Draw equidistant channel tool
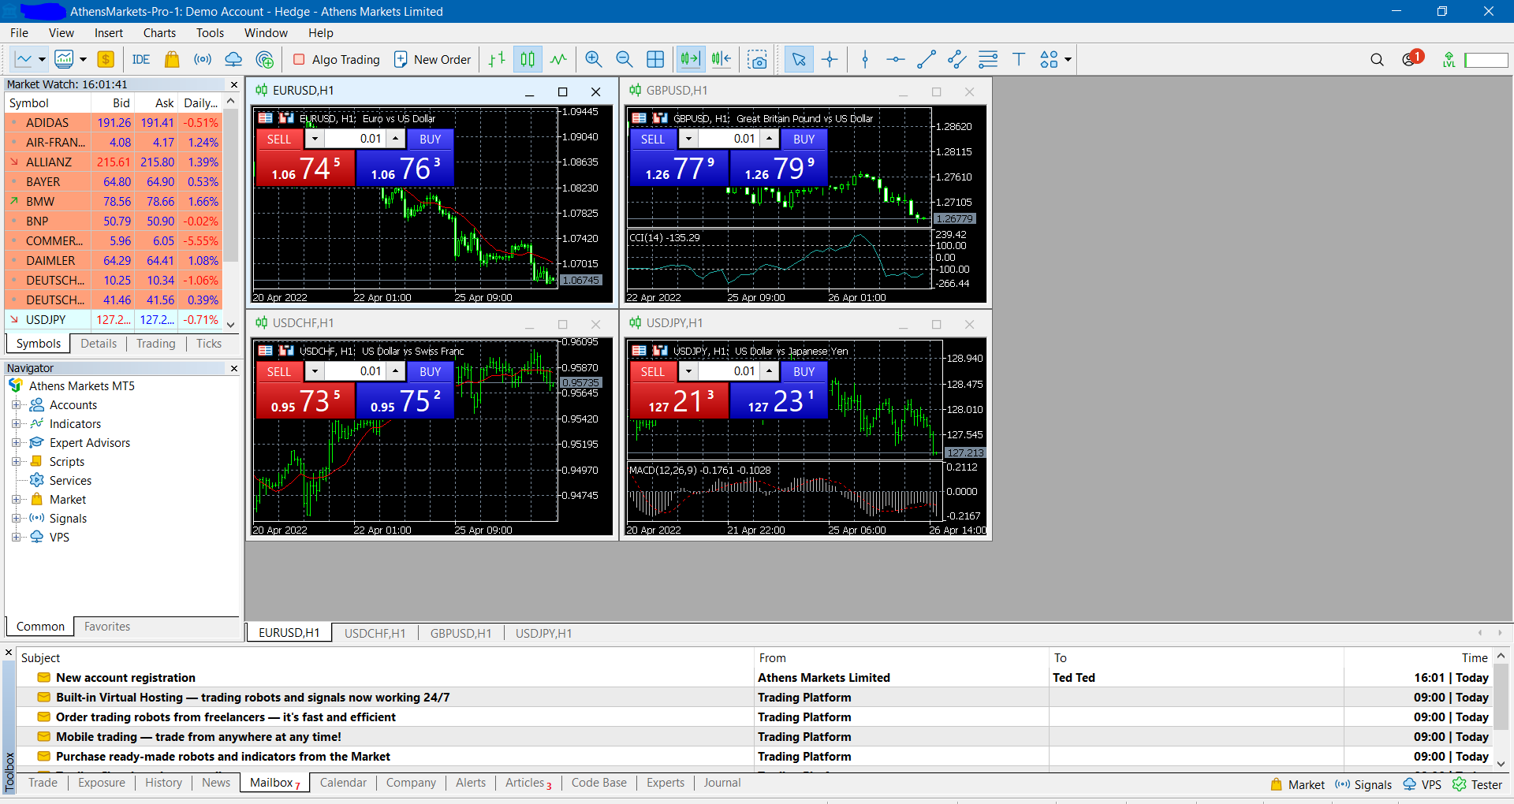 957,59
